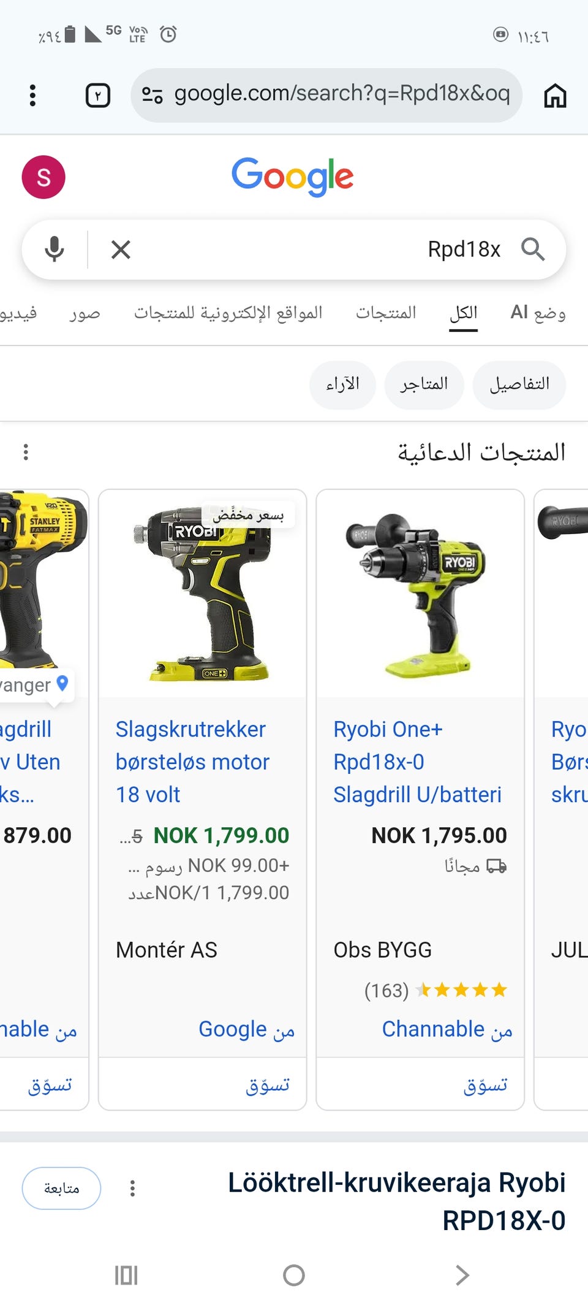The width and height of the screenshot is (588, 1308).
Task: Tap the Ryobi impact driver product image
Action: click(x=203, y=594)
